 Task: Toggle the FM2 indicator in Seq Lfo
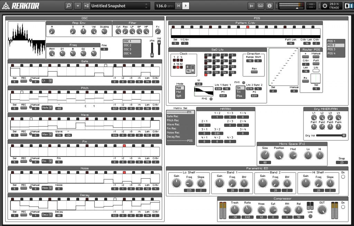click(x=211, y=99)
